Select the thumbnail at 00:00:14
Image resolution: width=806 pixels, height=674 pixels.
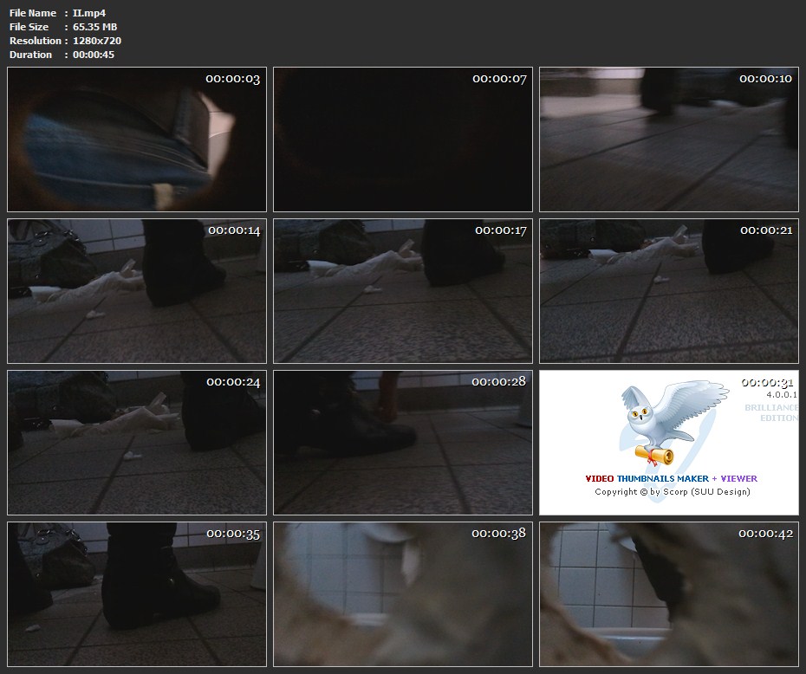[137, 291]
